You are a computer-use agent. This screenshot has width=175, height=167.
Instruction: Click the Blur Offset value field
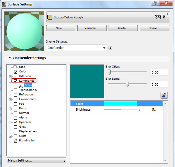point(159,72)
